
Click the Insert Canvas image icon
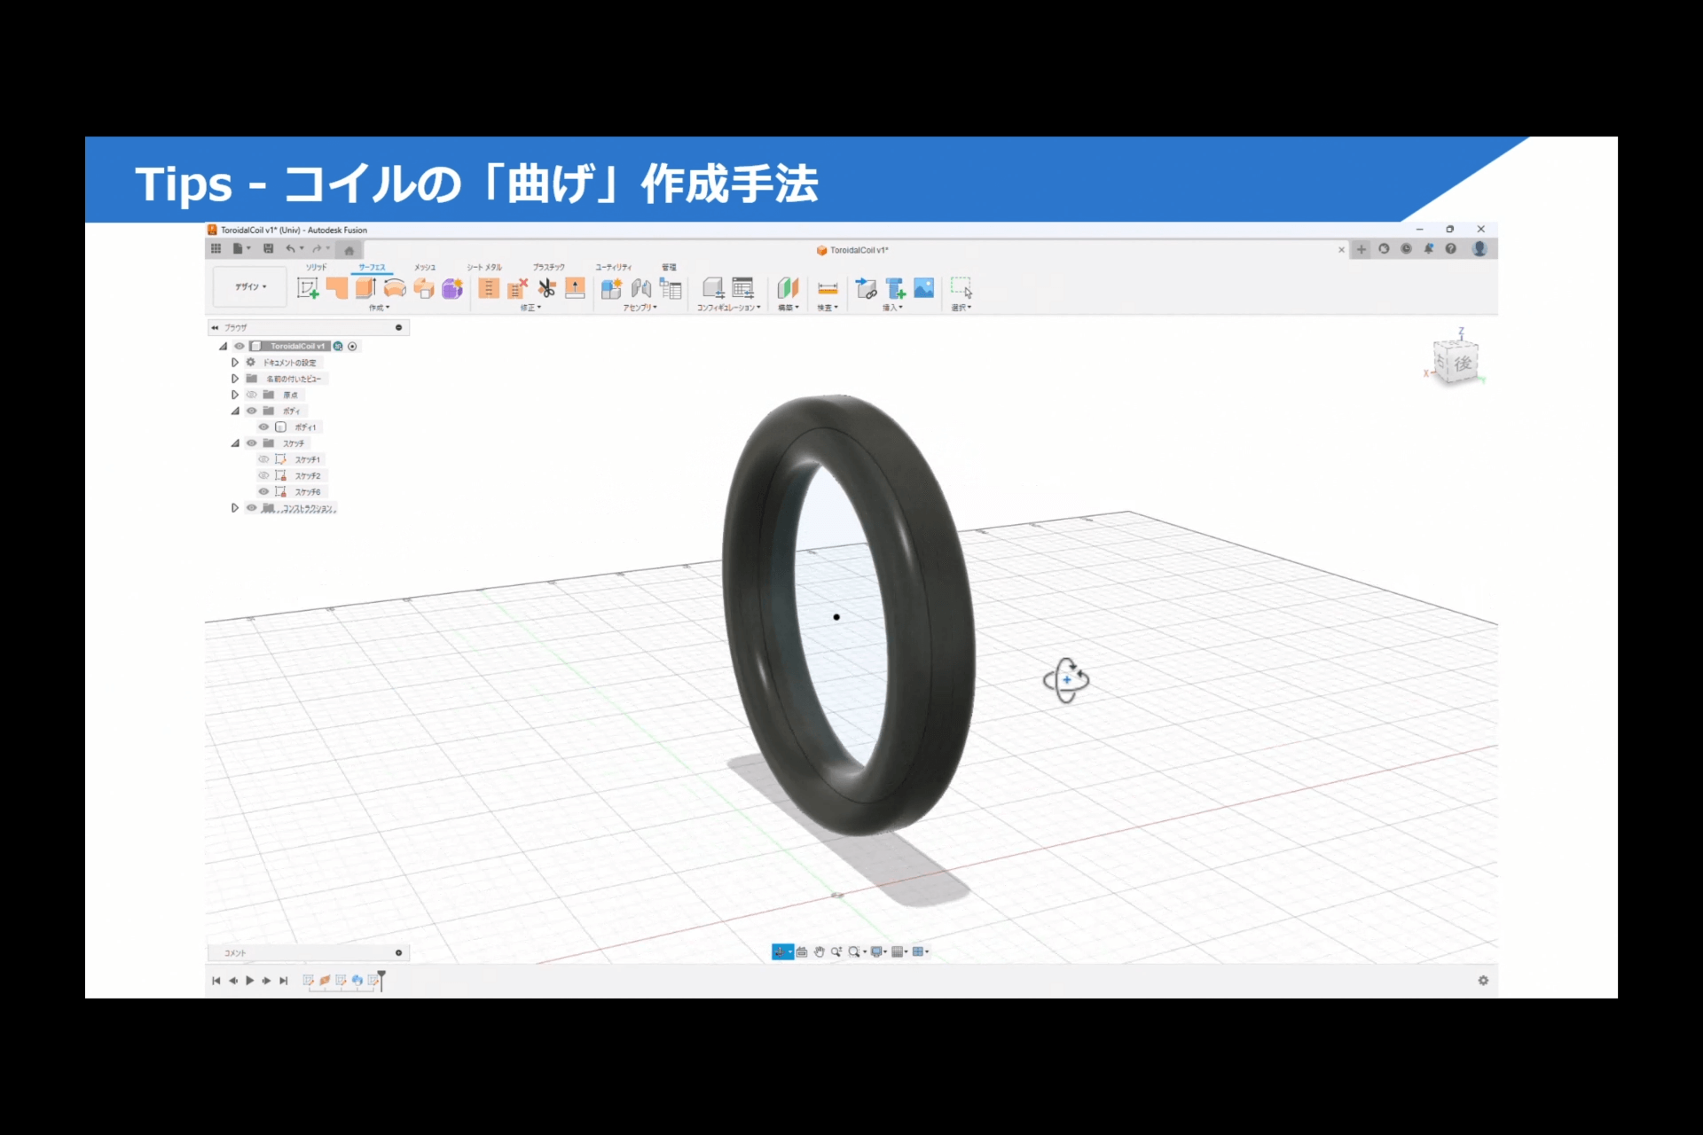point(924,288)
